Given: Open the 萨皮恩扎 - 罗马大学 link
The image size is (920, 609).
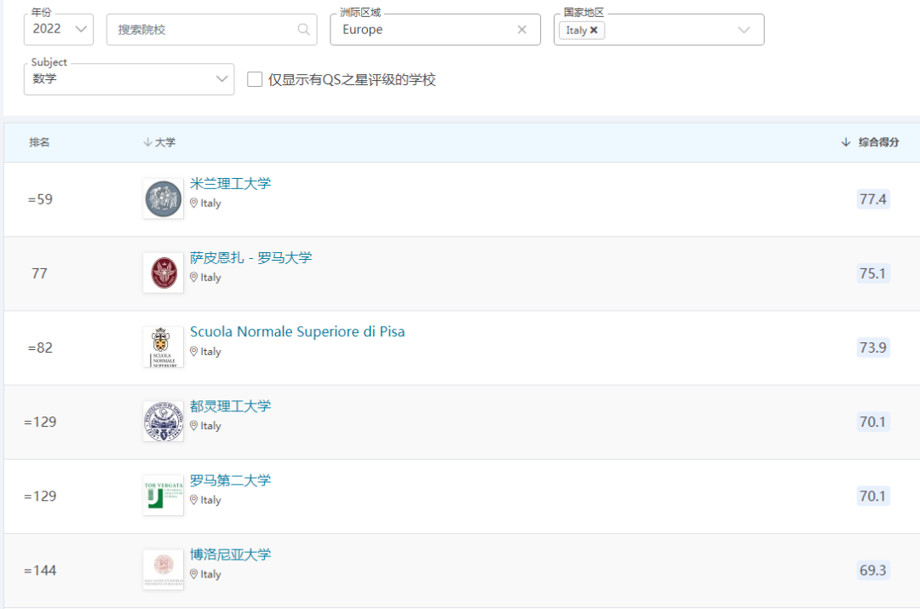Looking at the screenshot, I should [x=251, y=257].
